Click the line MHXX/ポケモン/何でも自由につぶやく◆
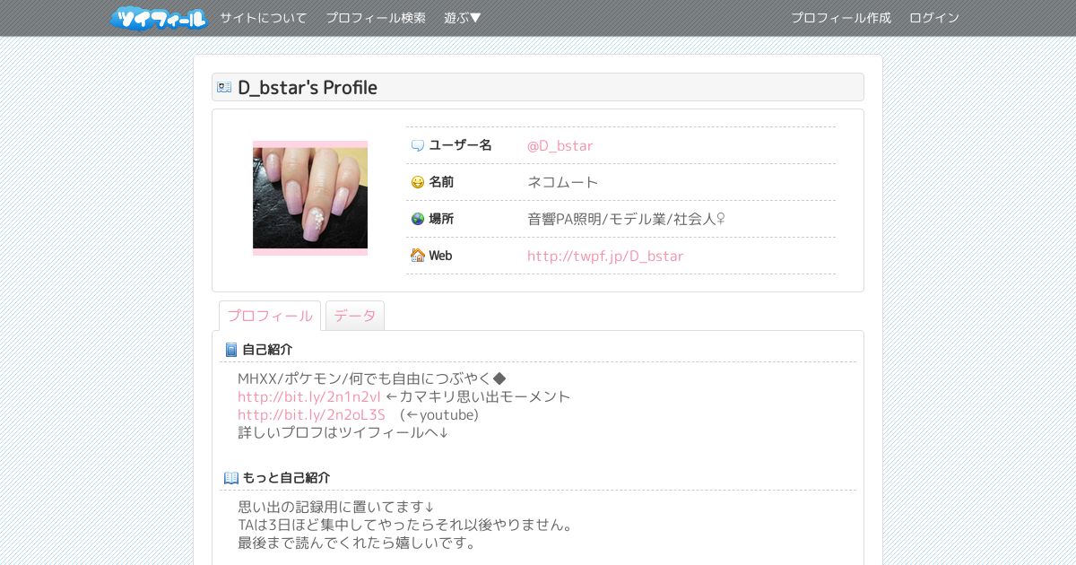 click(x=372, y=378)
